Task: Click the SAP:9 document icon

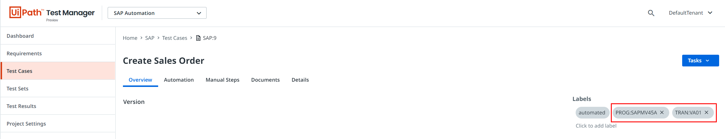Action: click(x=198, y=38)
